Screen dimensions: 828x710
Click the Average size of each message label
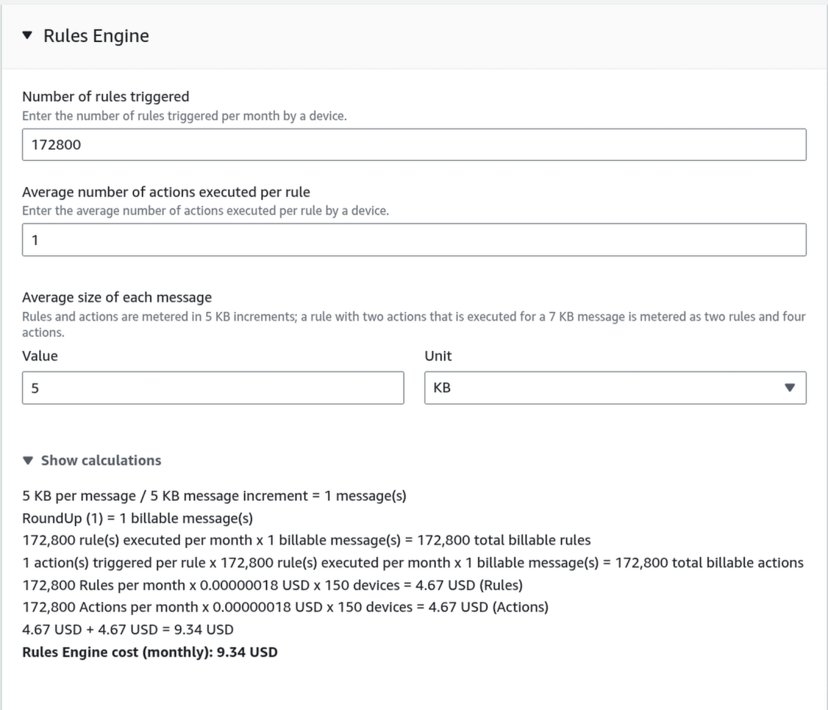pos(117,297)
